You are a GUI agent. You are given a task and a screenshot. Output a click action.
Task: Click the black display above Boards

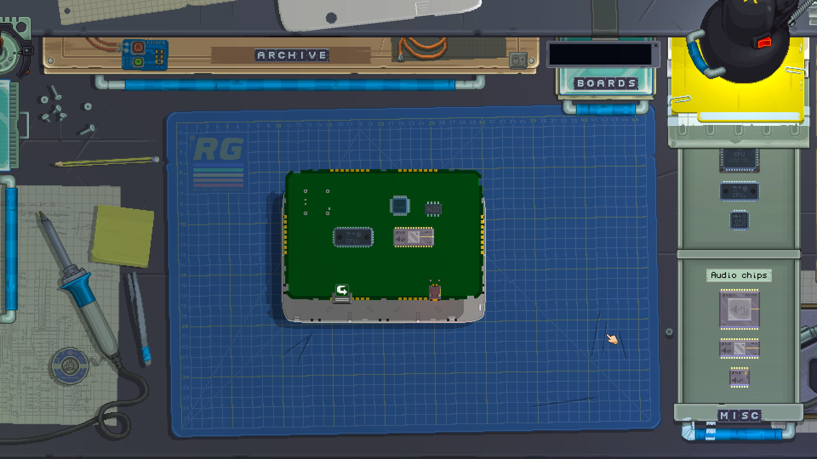coord(601,54)
